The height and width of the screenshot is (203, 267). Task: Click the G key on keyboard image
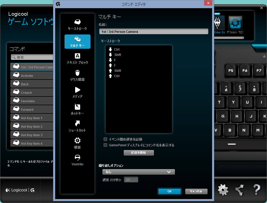click(223, 116)
